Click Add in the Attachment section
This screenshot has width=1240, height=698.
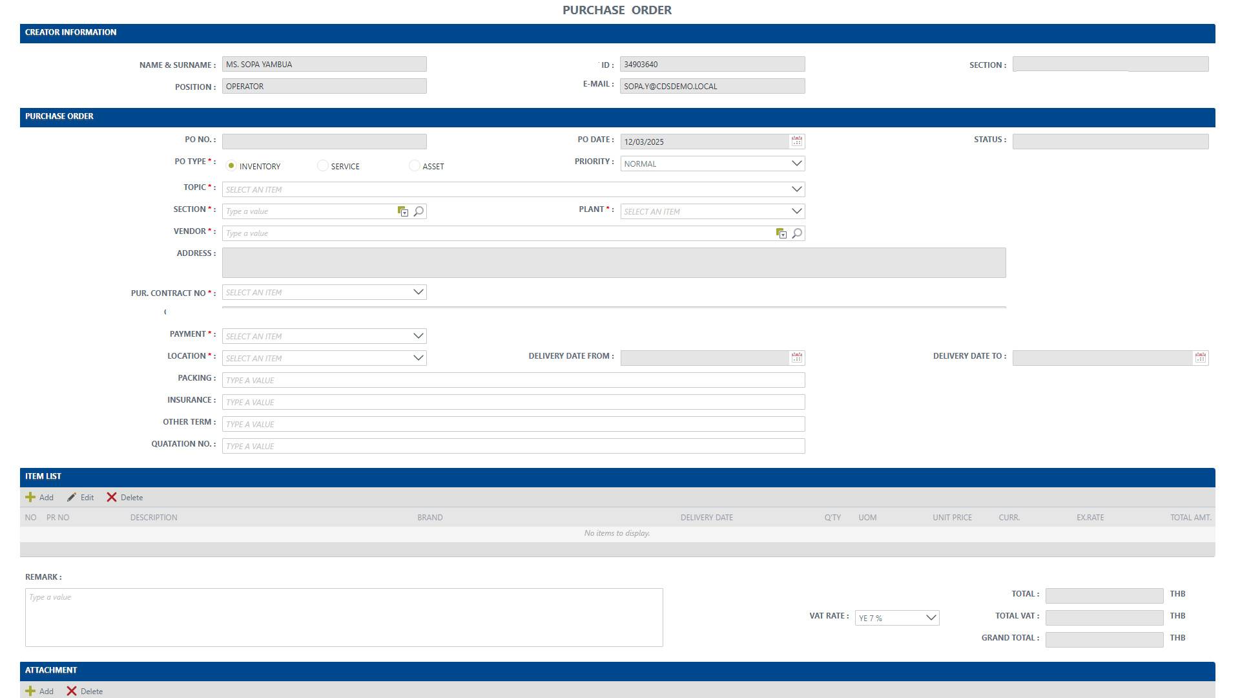(39, 691)
